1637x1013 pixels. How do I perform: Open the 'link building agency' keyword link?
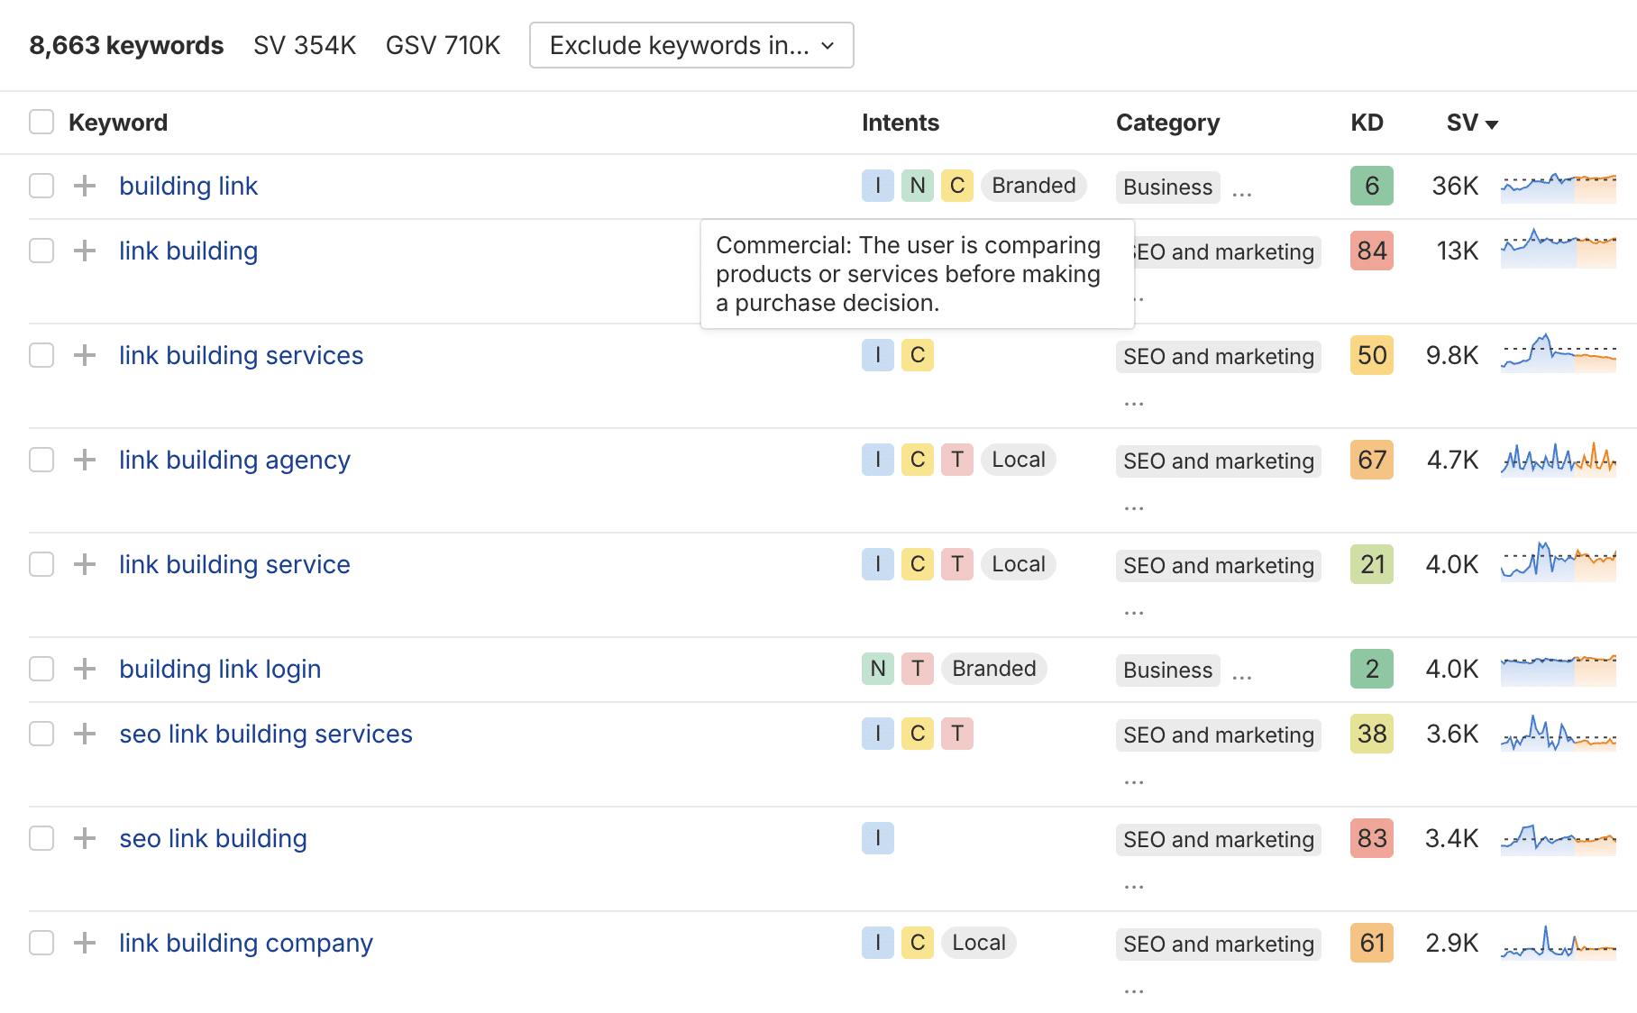tap(234, 461)
